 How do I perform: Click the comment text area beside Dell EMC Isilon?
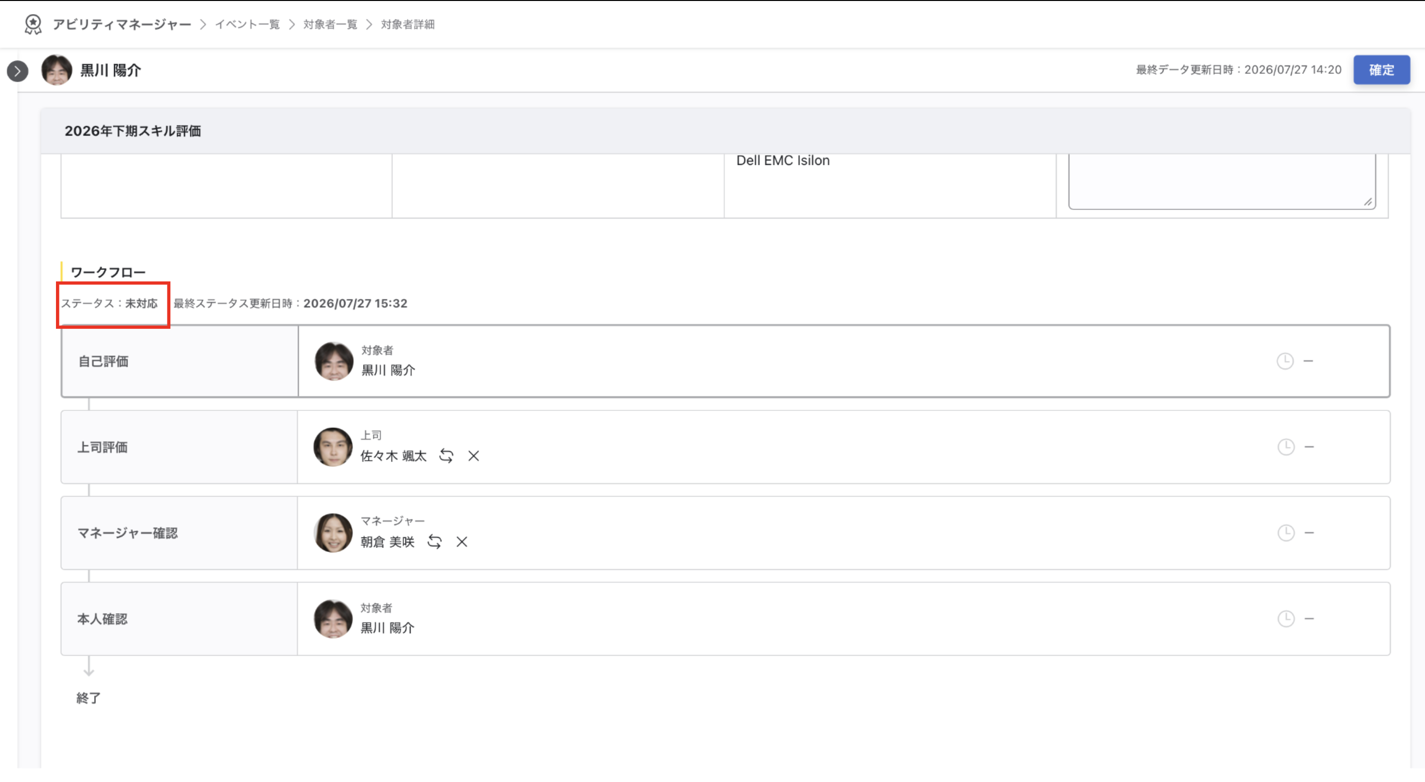coord(1222,182)
